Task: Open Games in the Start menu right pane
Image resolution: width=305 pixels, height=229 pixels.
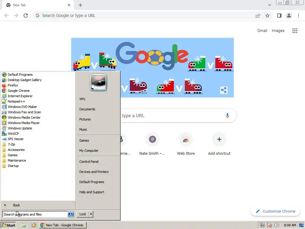Action: point(84,140)
